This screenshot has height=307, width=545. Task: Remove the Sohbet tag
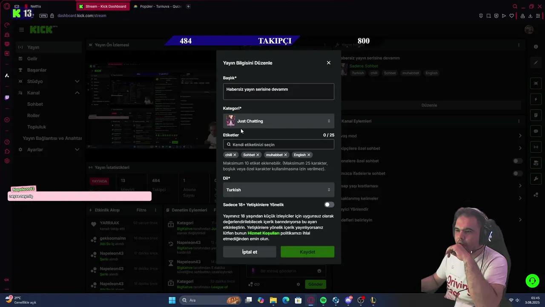pyautogui.click(x=258, y=155)
